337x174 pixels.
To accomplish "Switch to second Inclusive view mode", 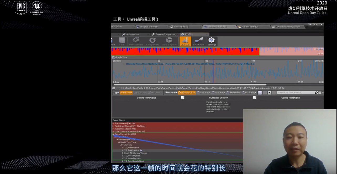I will (x=218, y=93).
